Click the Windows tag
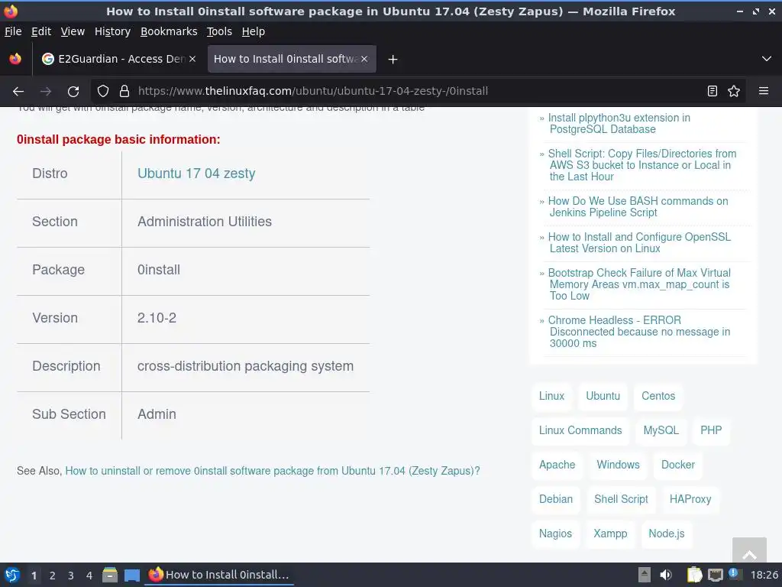Viewport: 782px width, 587px height. (619, 465)
